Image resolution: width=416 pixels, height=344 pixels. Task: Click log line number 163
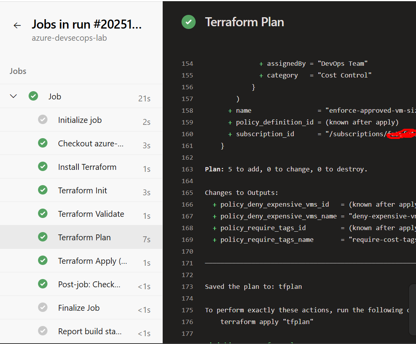pyautogui.click(x=187, y=169)
